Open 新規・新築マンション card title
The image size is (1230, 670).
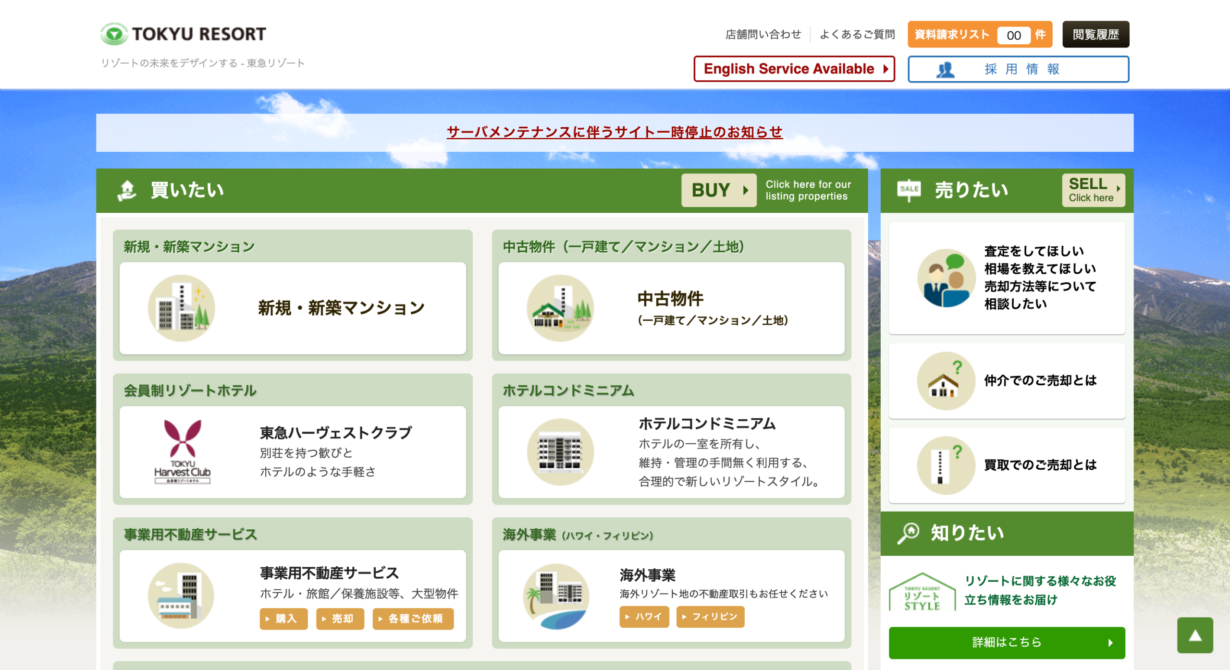[341, 308]
